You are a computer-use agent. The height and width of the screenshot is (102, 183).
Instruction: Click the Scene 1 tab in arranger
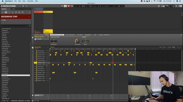[x=39, y=9]
